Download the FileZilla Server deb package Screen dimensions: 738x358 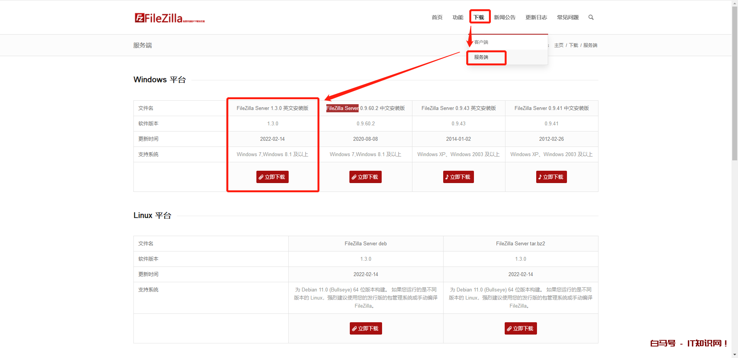[x=366, y=328]
